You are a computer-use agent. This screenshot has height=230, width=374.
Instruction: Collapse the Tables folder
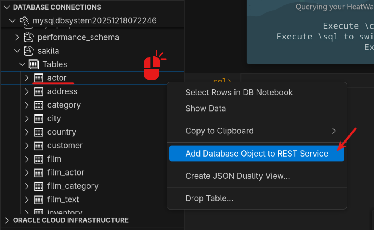(22, 64)
